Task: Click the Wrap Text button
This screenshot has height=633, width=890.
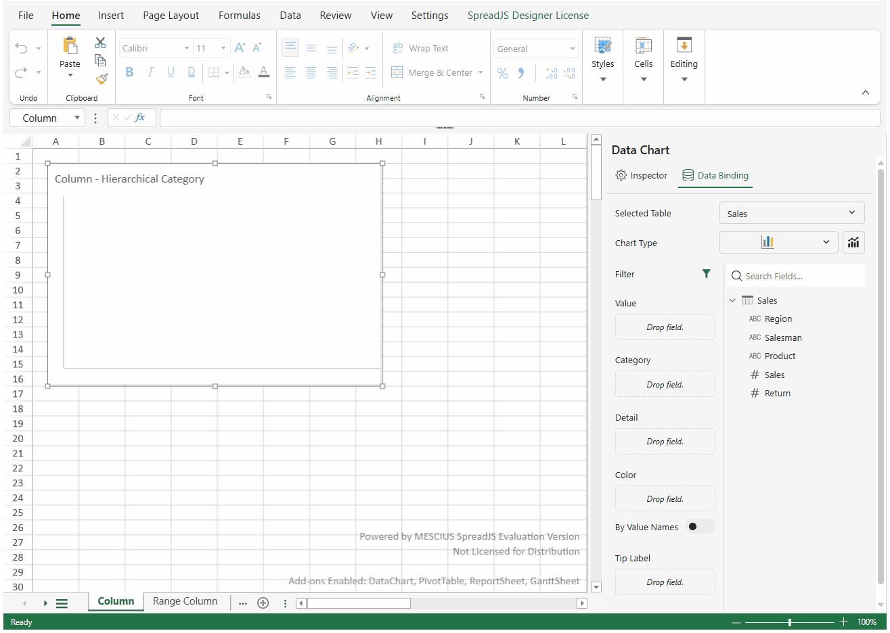Action: point(420,48)
